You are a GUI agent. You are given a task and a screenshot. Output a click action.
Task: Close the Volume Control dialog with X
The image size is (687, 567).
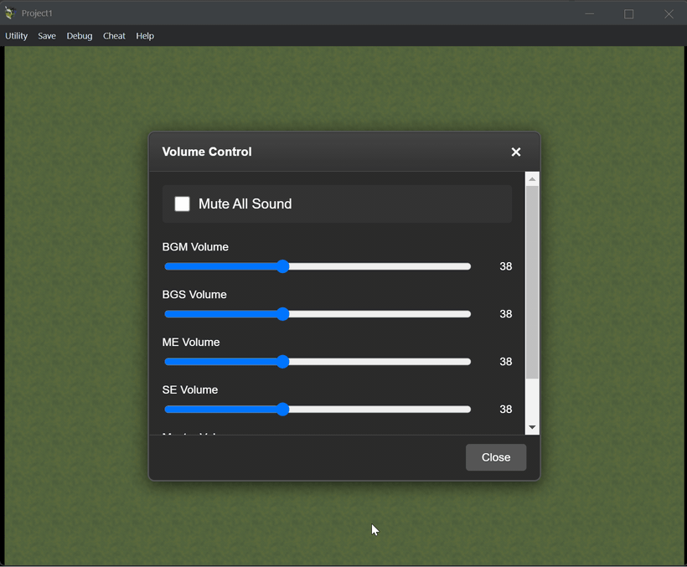pos(516,152)
